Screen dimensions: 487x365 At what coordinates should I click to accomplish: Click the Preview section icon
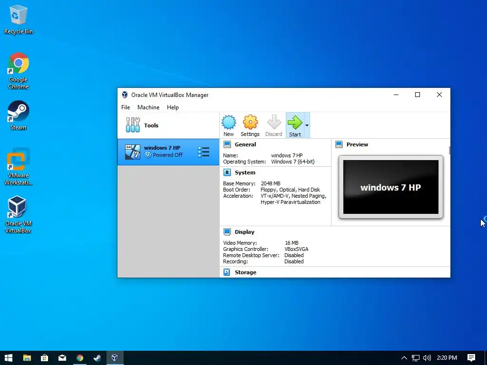click(339, 144)
